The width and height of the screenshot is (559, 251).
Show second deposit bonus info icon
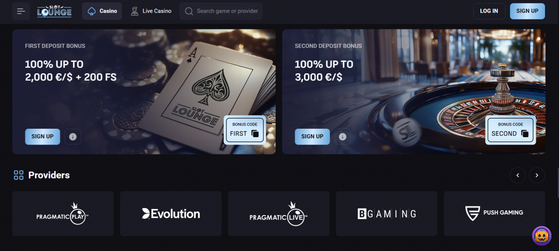tap(342, 137)
